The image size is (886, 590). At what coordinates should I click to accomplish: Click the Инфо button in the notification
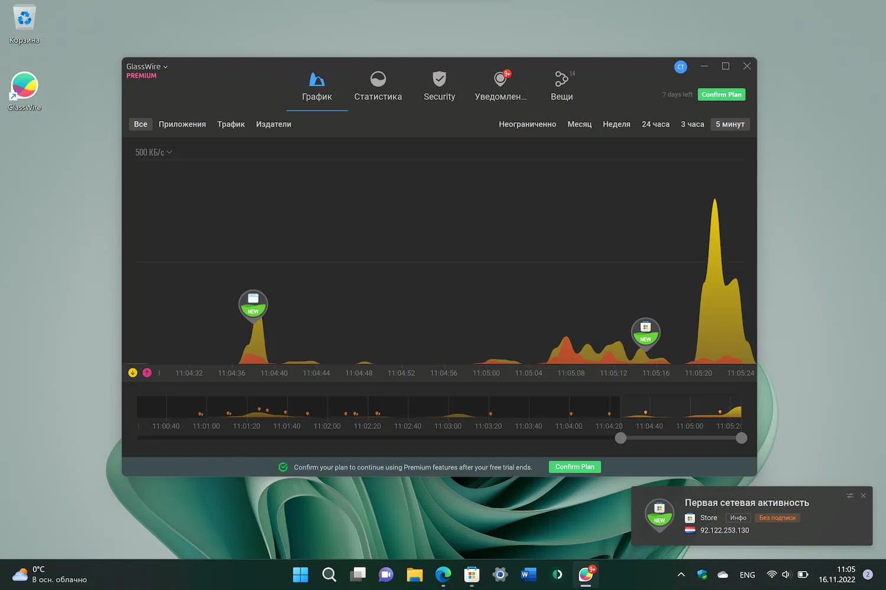[738, 518]
